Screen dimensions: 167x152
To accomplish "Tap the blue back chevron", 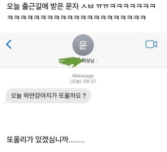I will (x=9, y=44).
